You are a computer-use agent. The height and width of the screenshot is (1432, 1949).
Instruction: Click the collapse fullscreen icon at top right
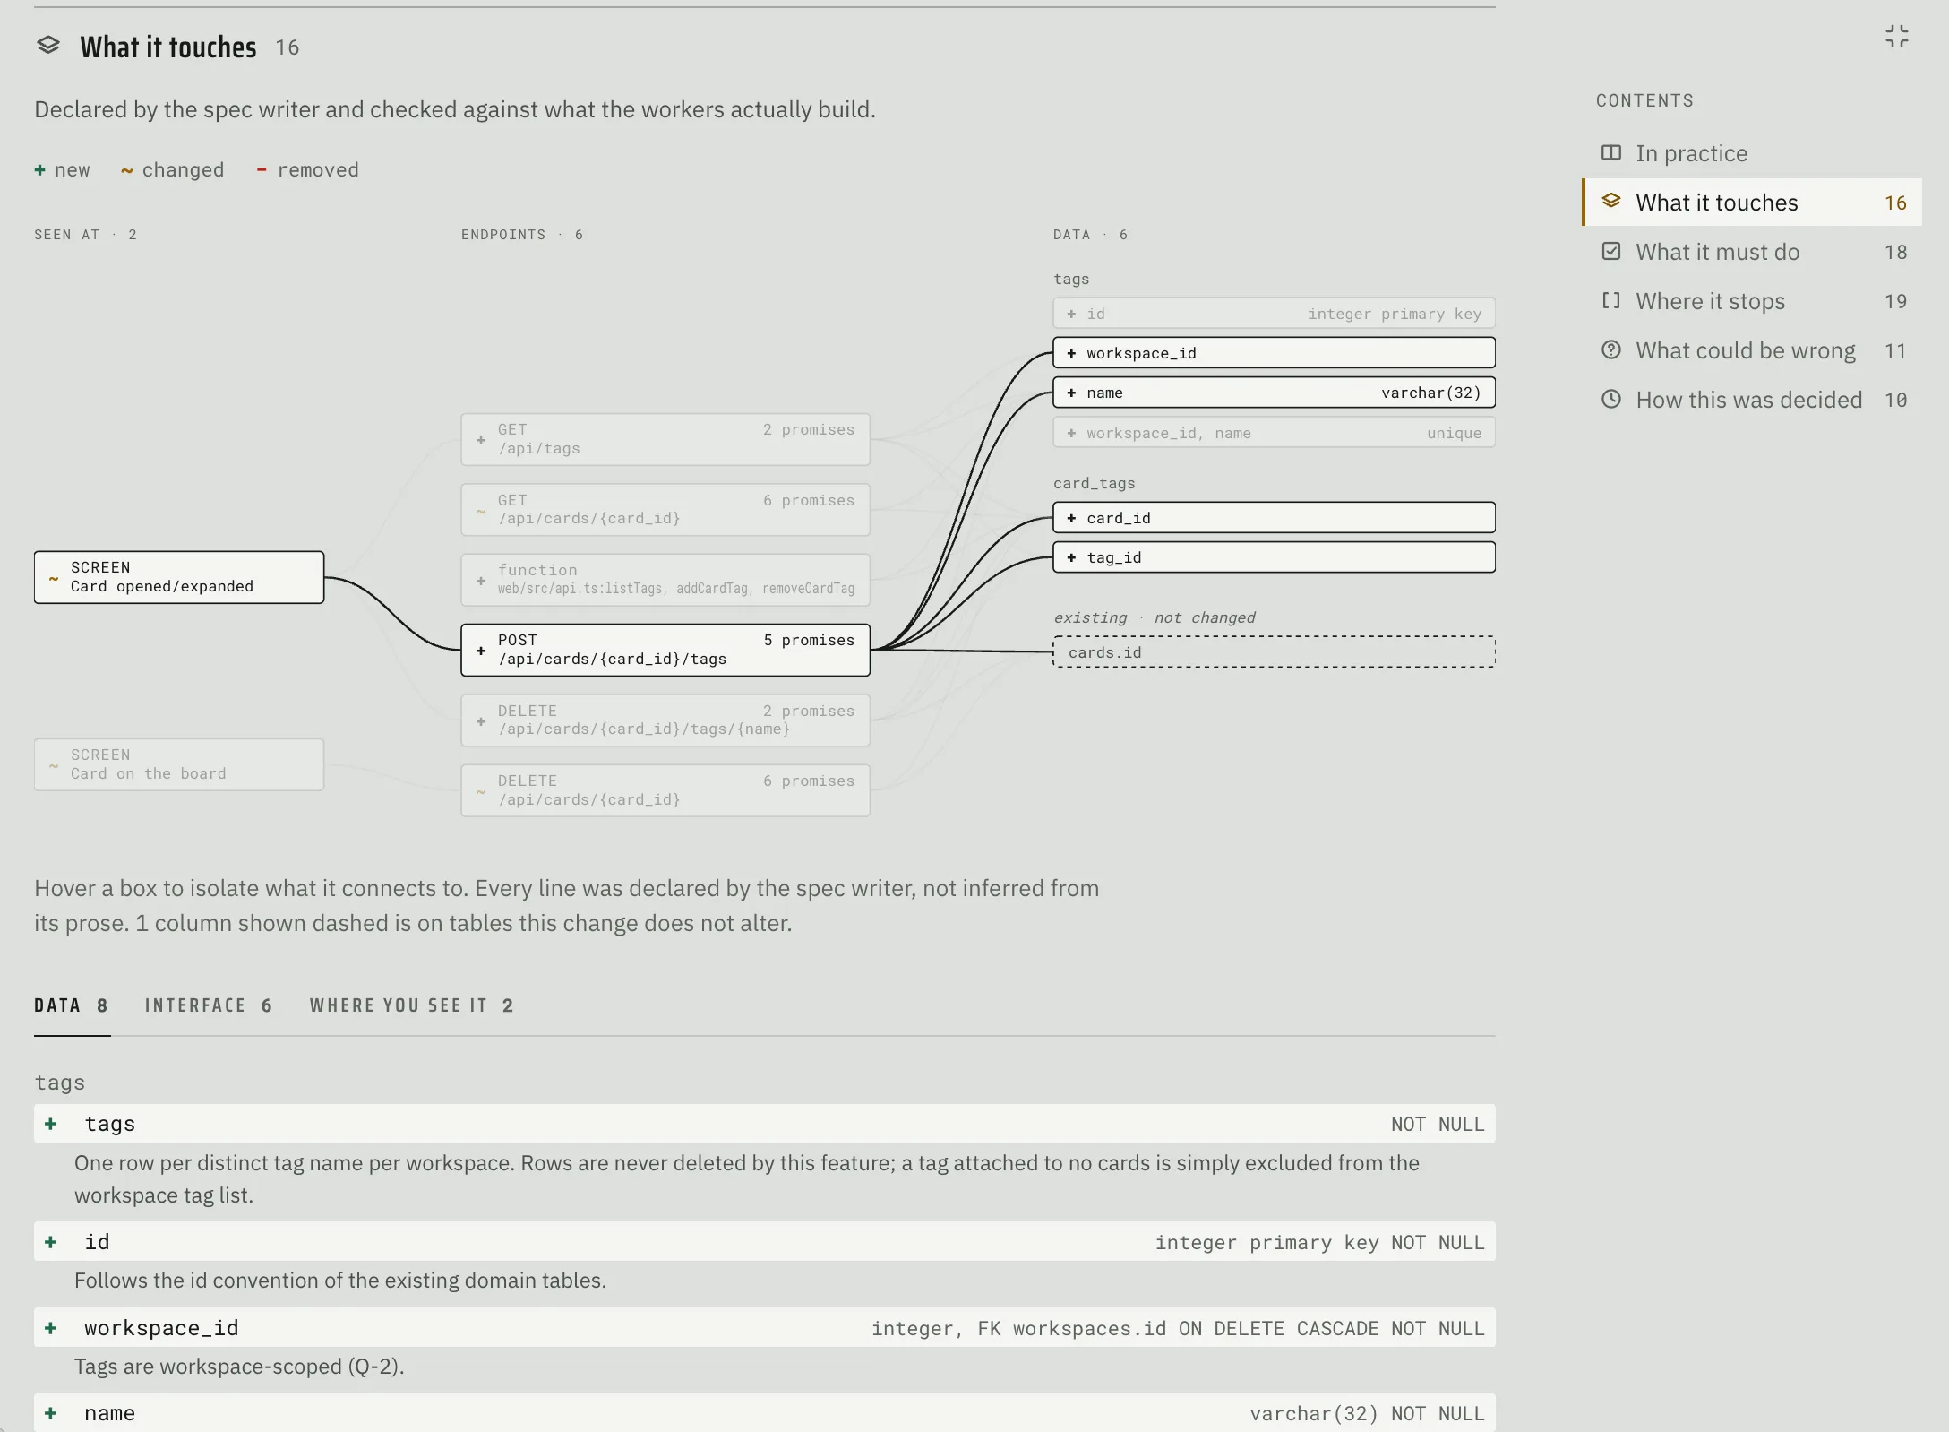[x=1896, y=36]
